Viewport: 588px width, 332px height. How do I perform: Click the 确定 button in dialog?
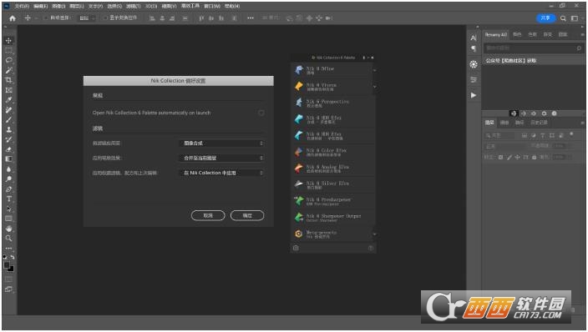click(247, 215)
